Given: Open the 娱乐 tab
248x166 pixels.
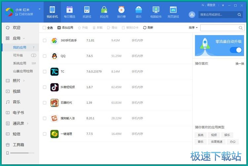Looking at the screenshot, I should (x=139, y=12).
